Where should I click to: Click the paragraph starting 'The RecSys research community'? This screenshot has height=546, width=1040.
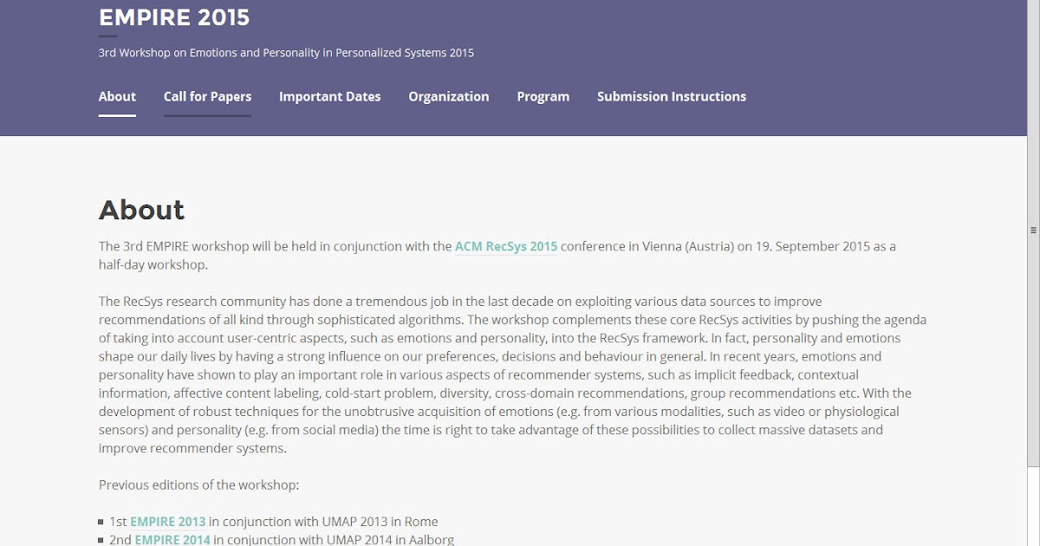point(511,374)
